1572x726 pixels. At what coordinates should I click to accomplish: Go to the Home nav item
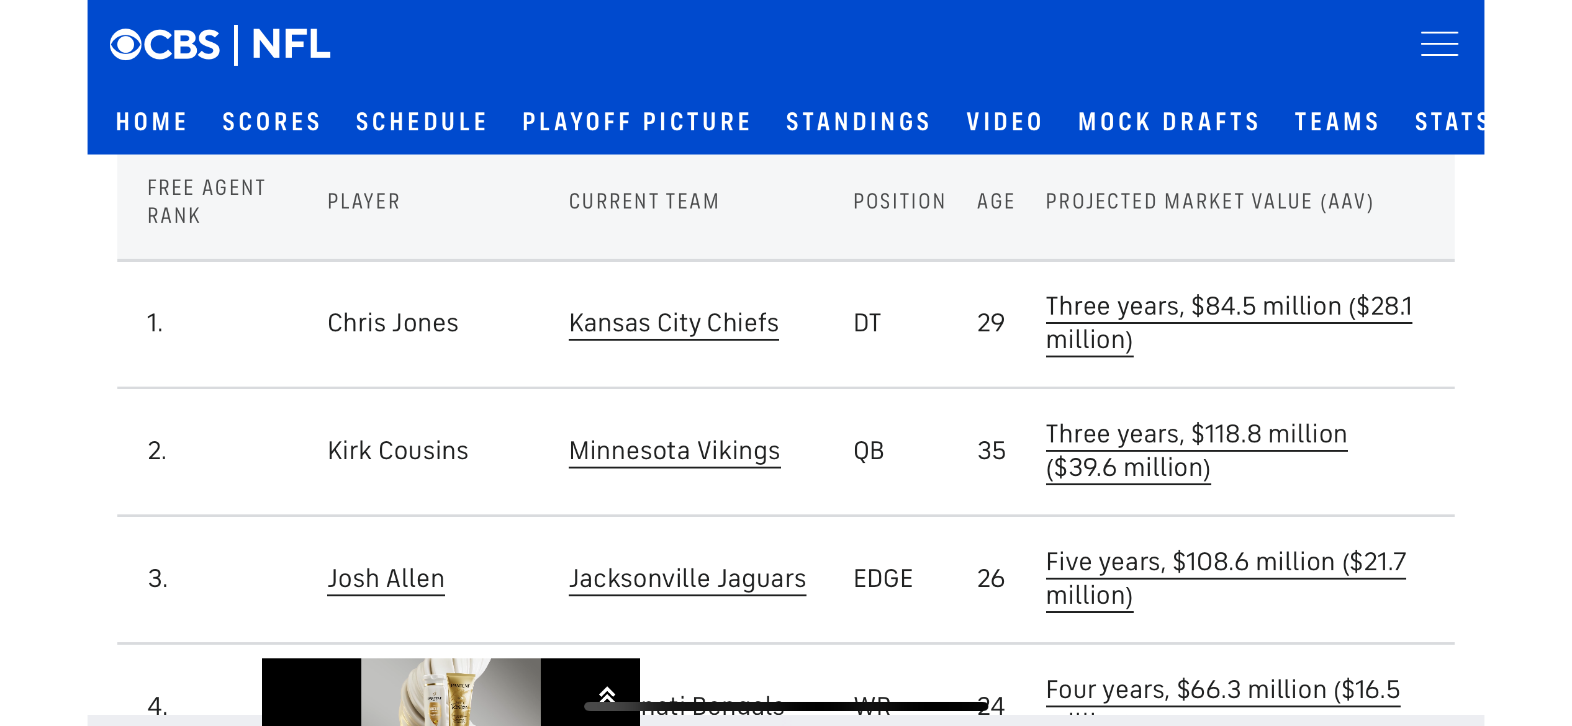pos(151,122)
